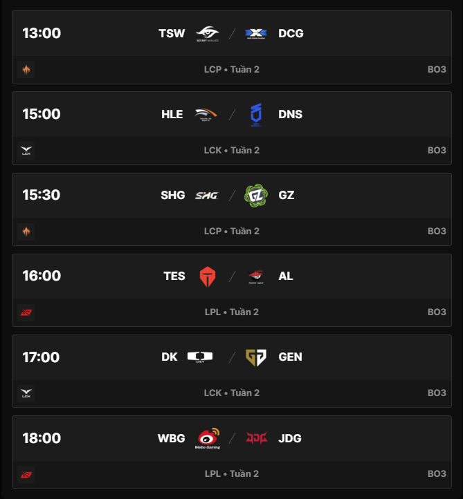
Task: Click the HLE team name
Action: click(172, 114)
